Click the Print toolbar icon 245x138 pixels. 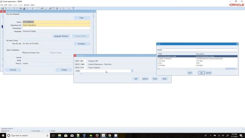[24, 8]
